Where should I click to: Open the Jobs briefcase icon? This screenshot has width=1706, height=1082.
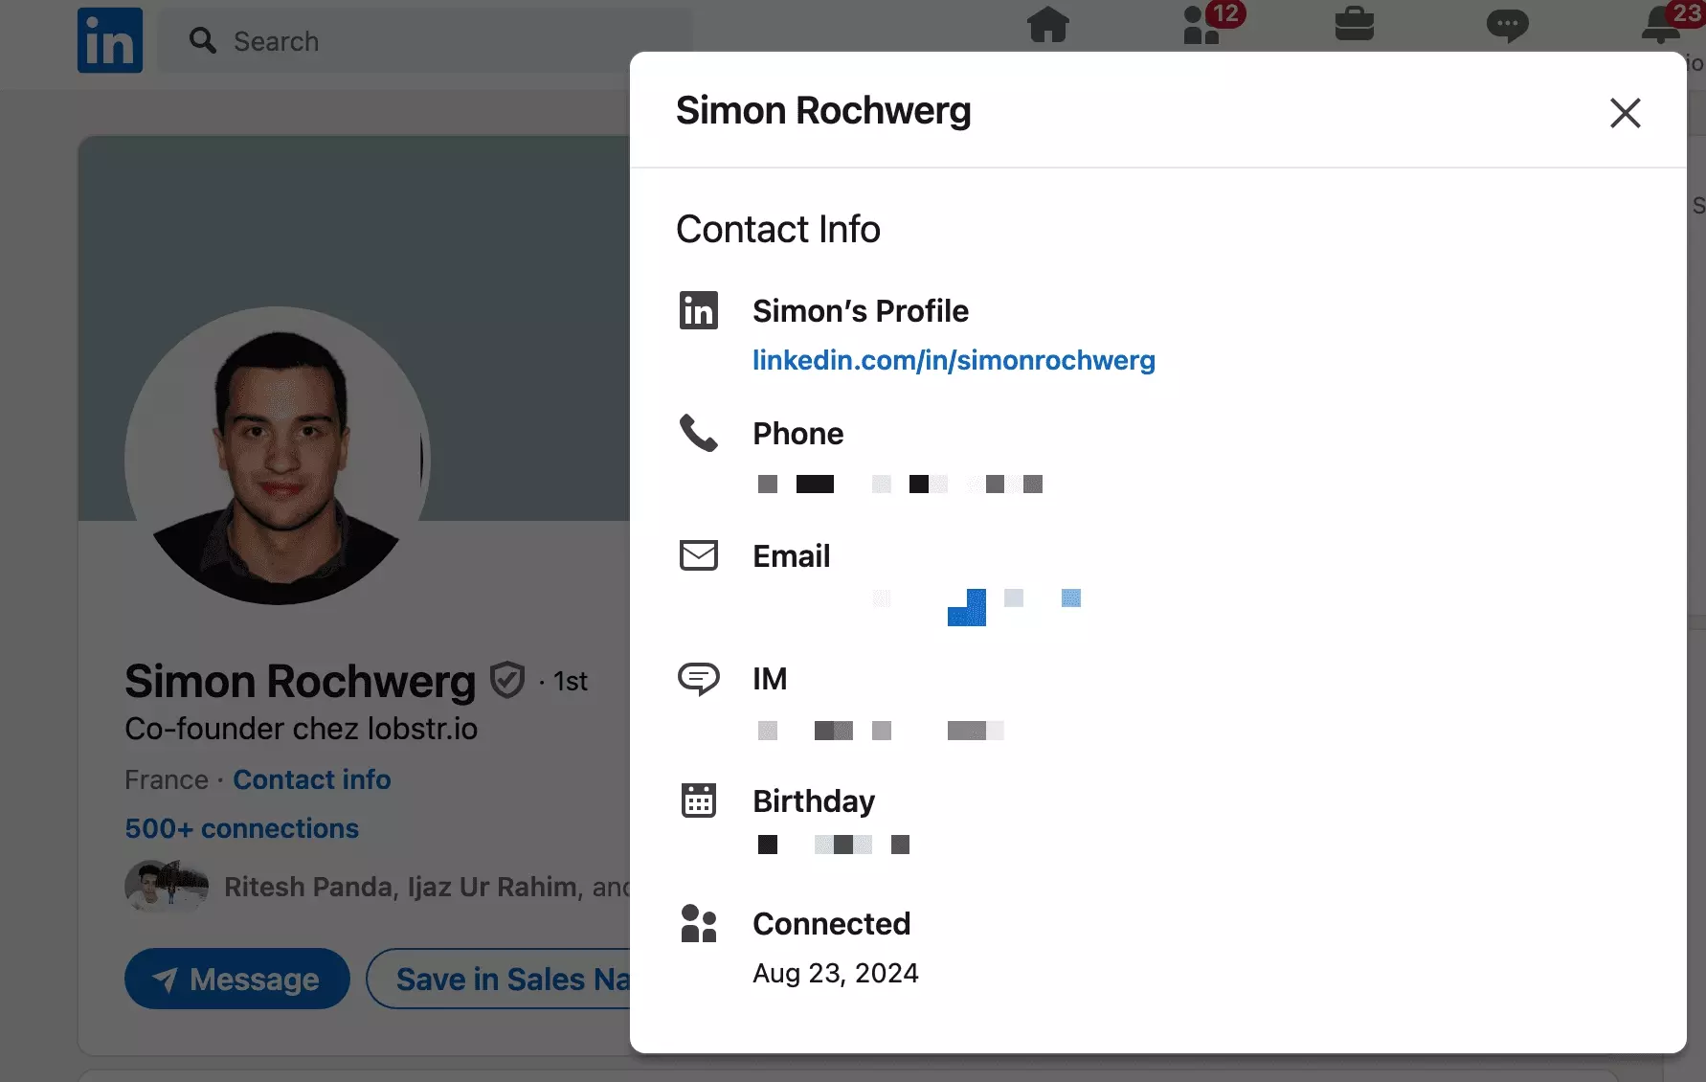[x=1357, y=26]
